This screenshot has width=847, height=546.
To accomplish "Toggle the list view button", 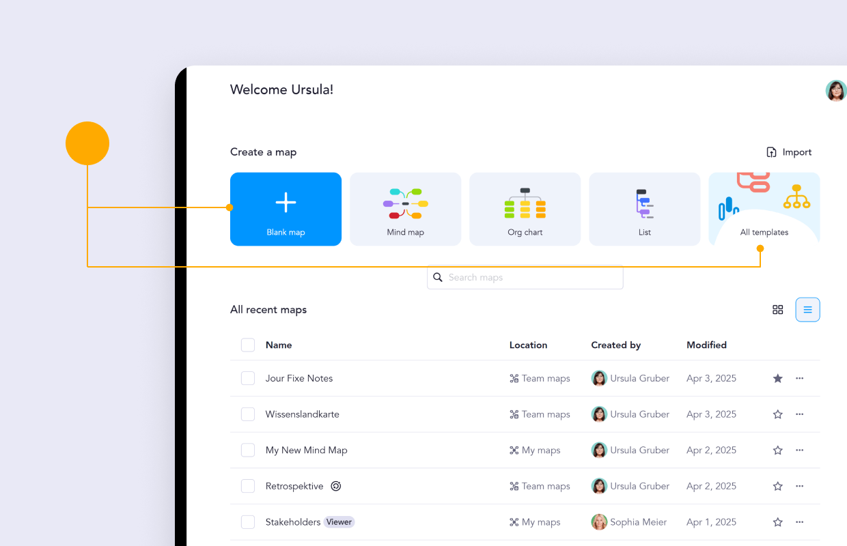I will coord(807,309).
